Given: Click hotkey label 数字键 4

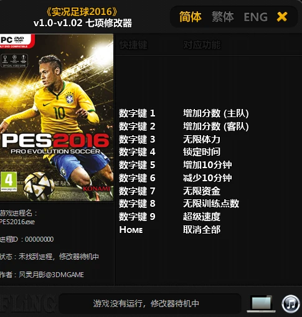Looking at the screenshot, I should pos(137,152).
